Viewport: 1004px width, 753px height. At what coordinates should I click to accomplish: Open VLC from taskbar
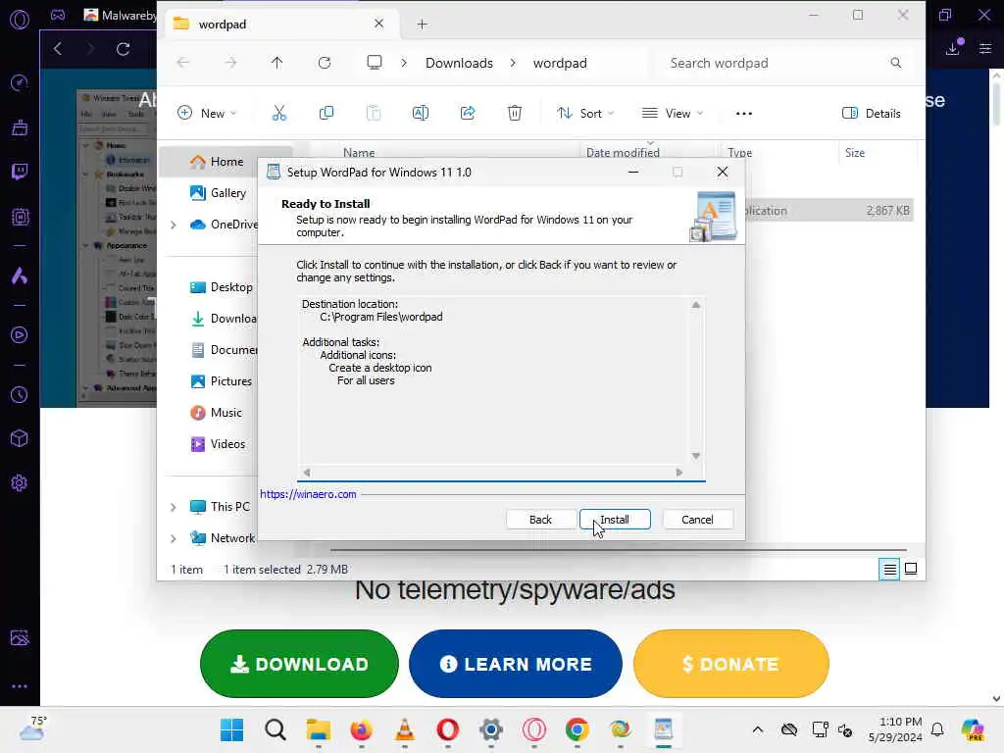point(405,729)
